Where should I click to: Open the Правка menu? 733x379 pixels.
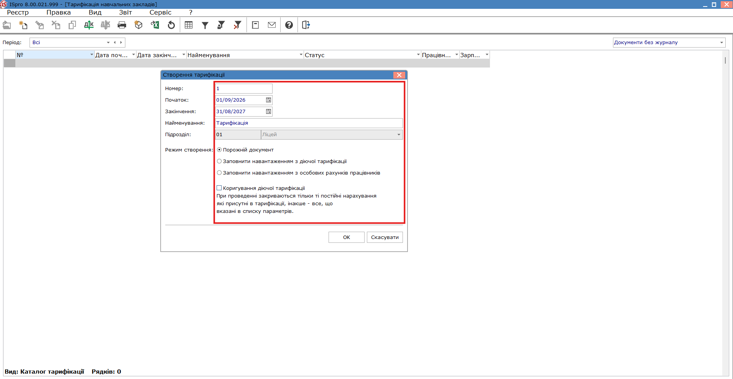point(59,12)
